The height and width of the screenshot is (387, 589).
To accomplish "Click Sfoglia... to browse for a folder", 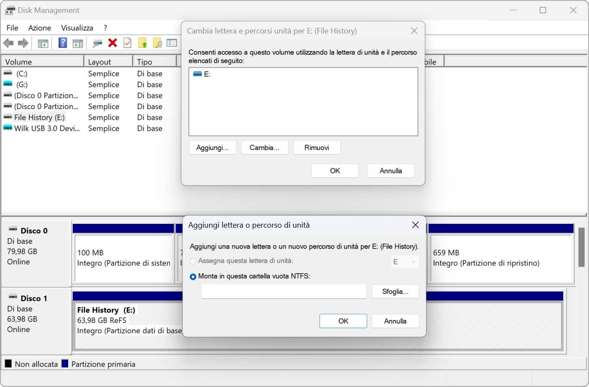I will point(395,292).
